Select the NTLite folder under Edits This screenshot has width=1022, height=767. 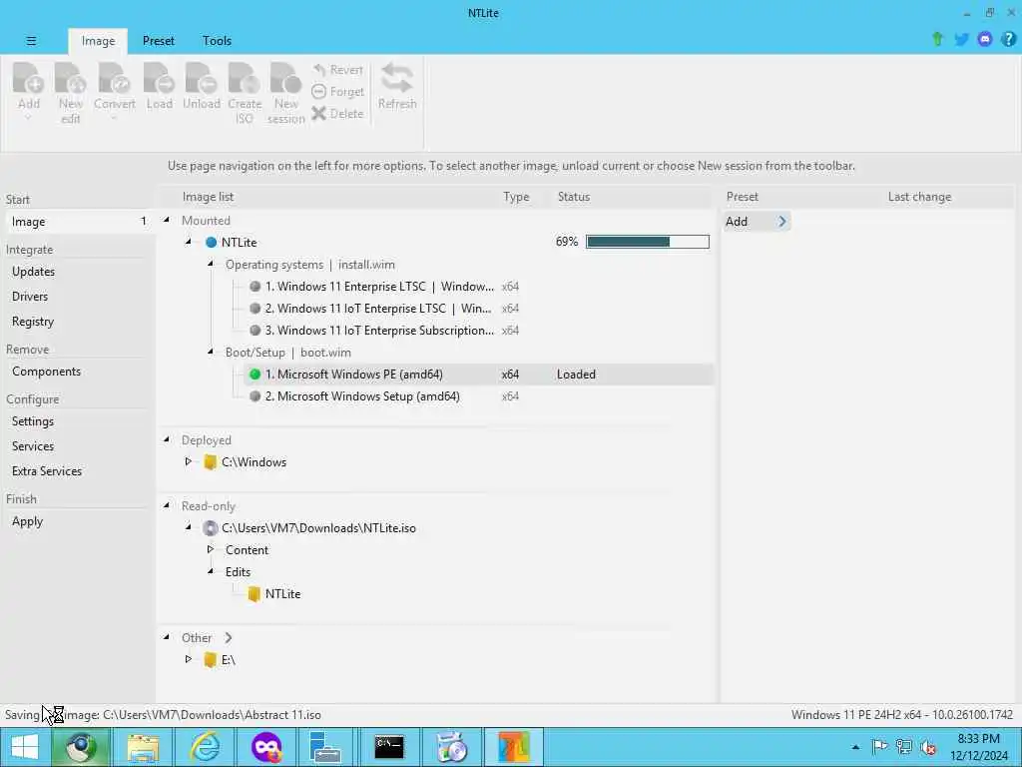coord(282,594)
